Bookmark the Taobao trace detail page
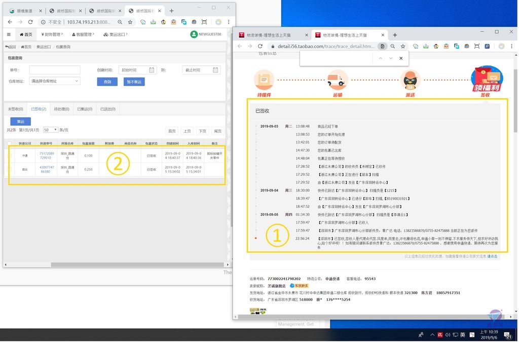This screenshot has height=342, width=519. 403,46
